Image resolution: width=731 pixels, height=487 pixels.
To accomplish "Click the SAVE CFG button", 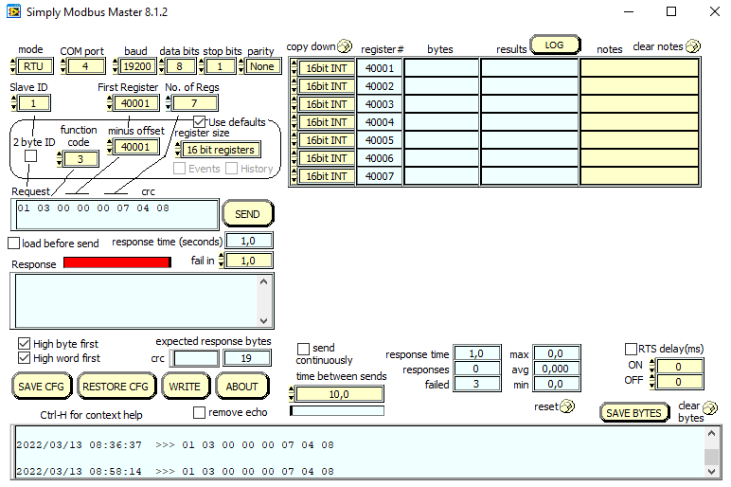I will [x=42, y=387].
